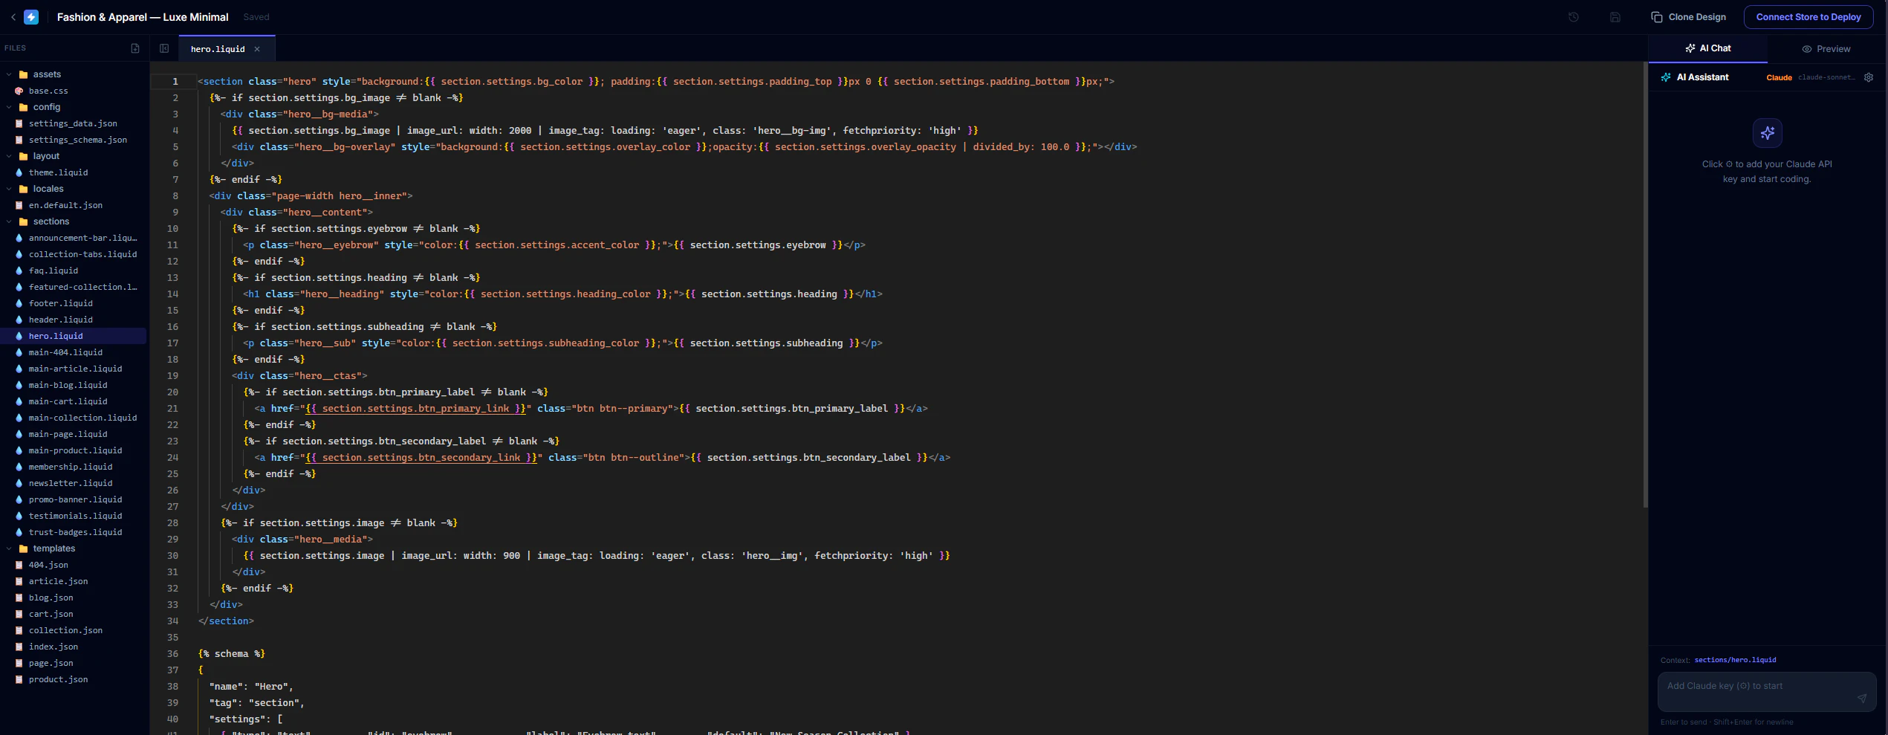Screen dimensions: 1888x735
Task: Open main-cart.liquid file
Action: [74, 401]
